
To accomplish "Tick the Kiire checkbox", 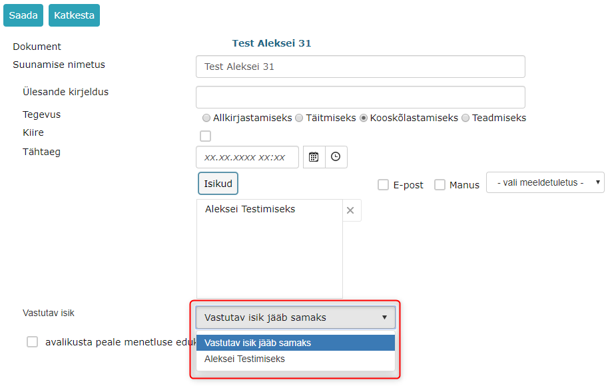I will [x=206, y=136].
